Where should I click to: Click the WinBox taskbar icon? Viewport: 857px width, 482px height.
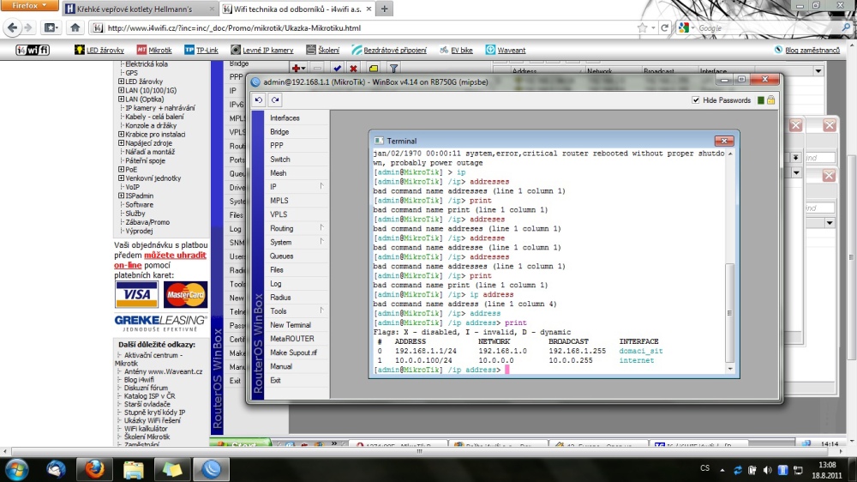pyautogui.click(x=211, y=469)
